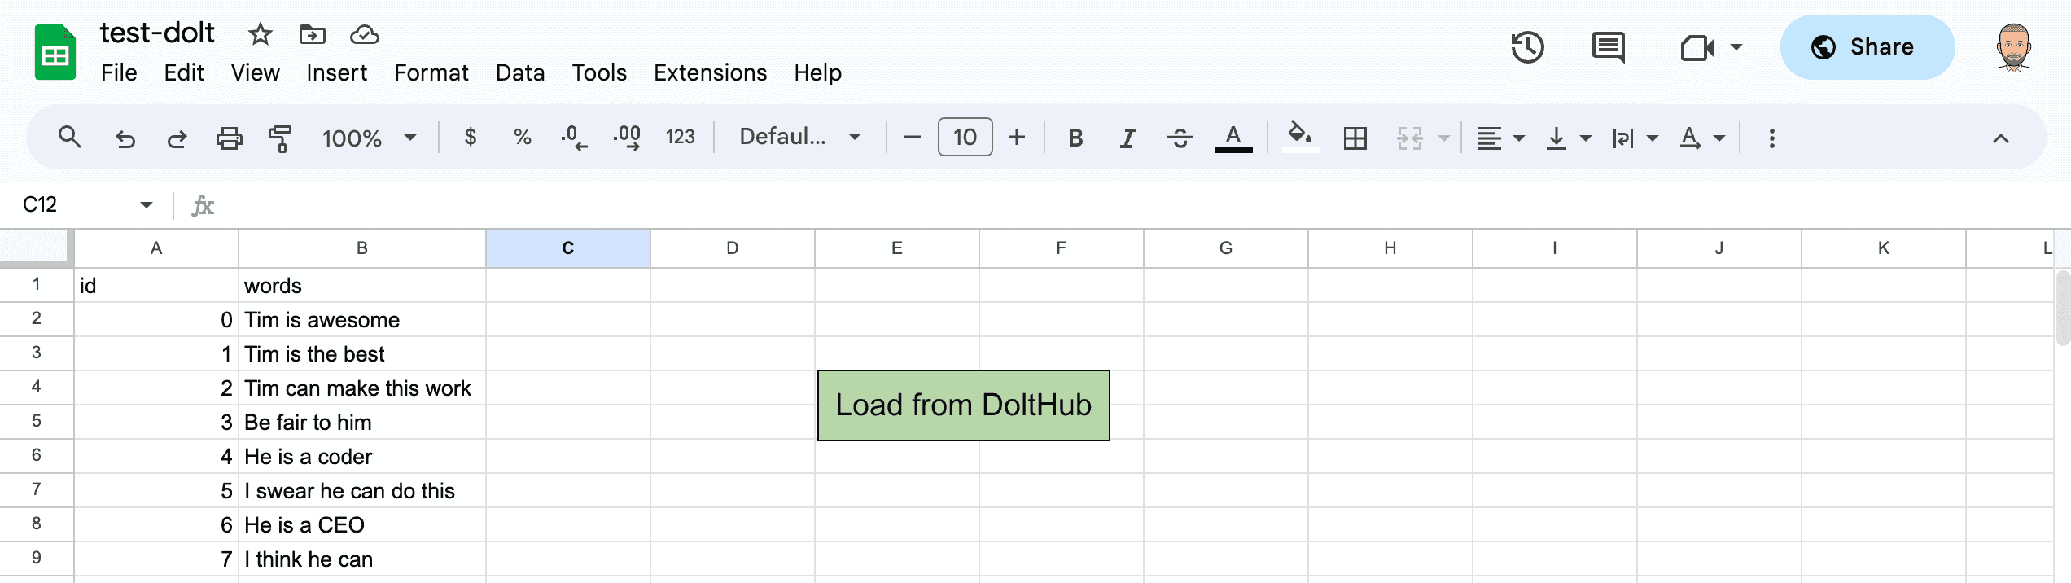Open the Edit menu
Viewport: 2071px width, 583px height.
click(184, 72)
